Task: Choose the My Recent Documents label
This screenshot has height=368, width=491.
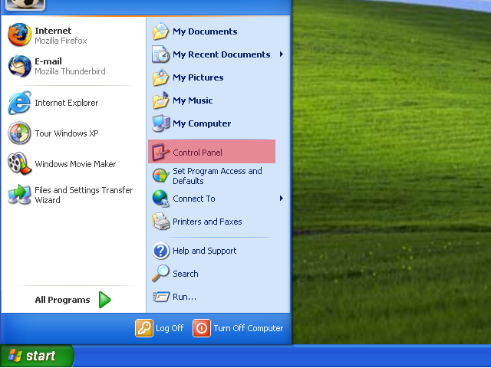Action: pos(222,54)
